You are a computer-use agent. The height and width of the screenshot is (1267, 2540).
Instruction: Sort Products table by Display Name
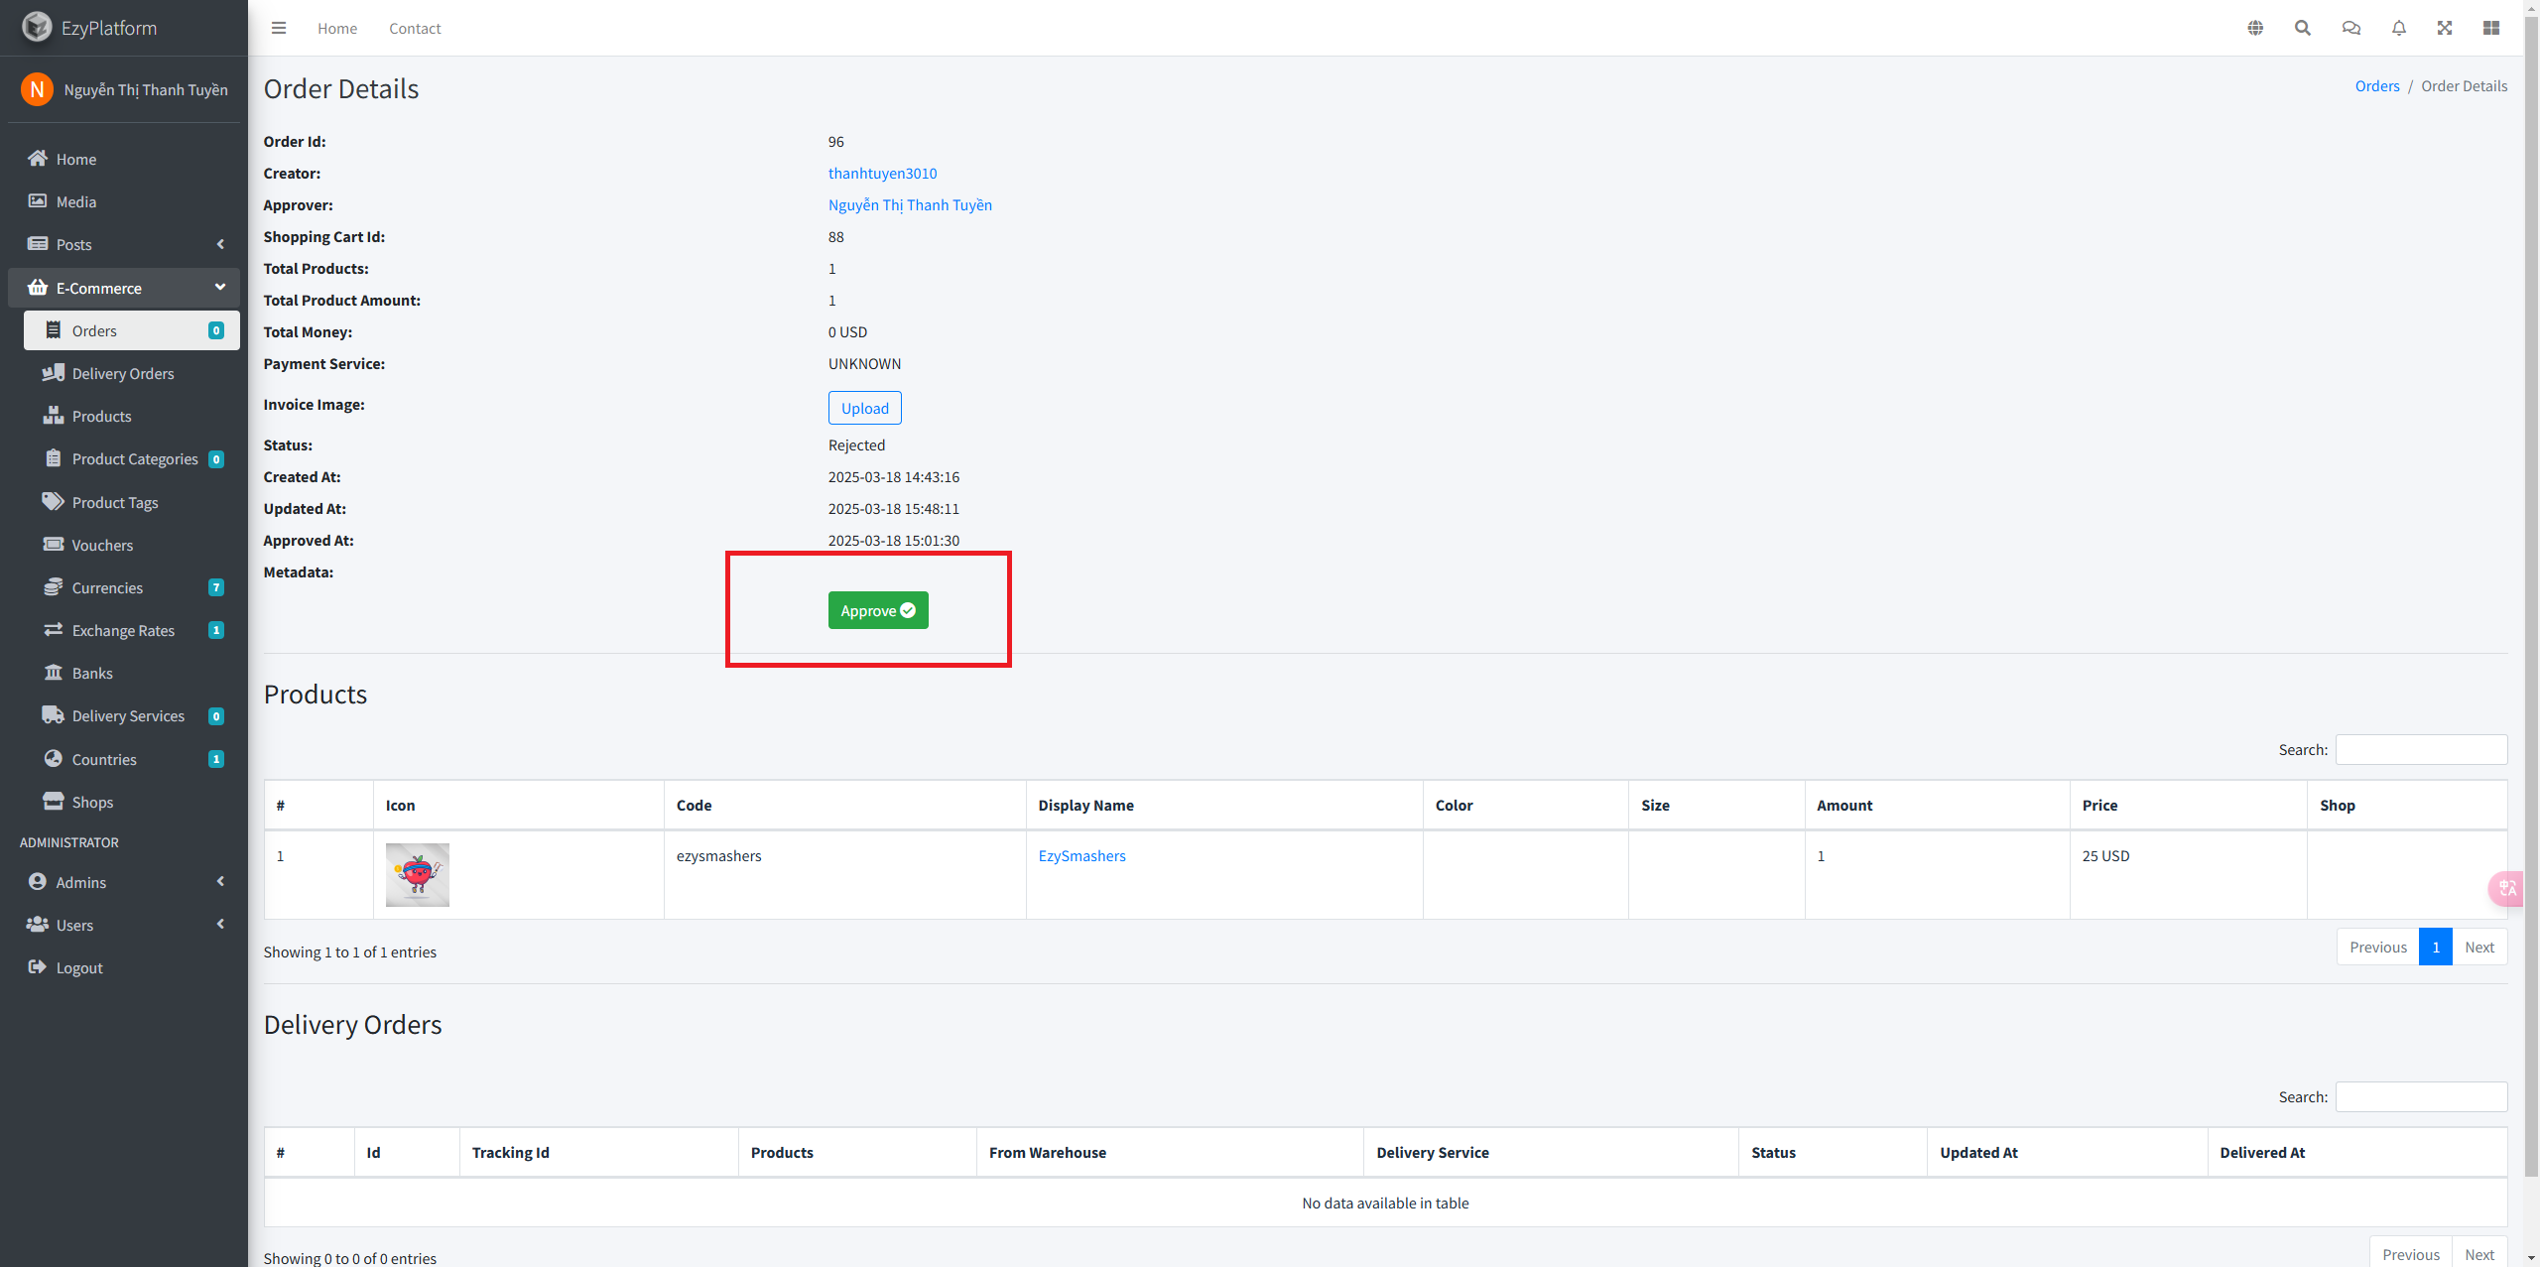click(x=1224, y=806)
